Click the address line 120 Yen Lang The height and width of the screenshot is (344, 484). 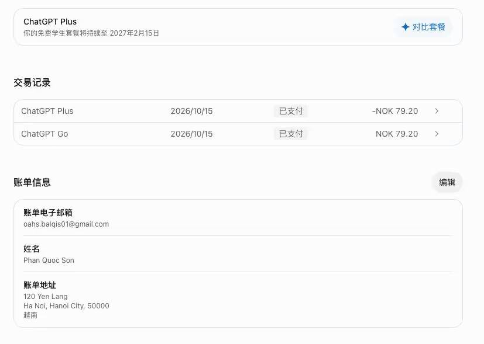46,297
